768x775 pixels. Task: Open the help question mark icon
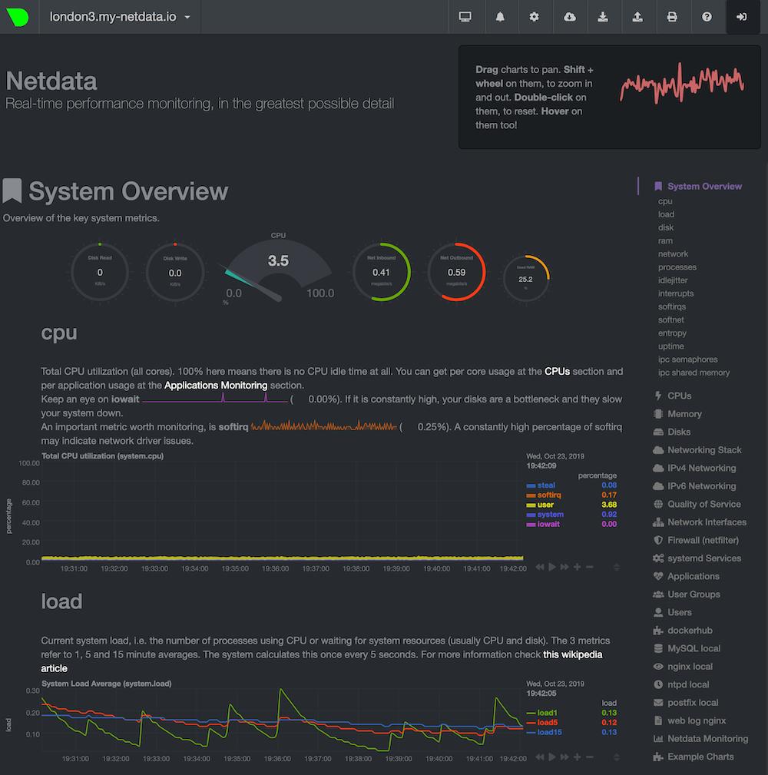coord(707,17)
